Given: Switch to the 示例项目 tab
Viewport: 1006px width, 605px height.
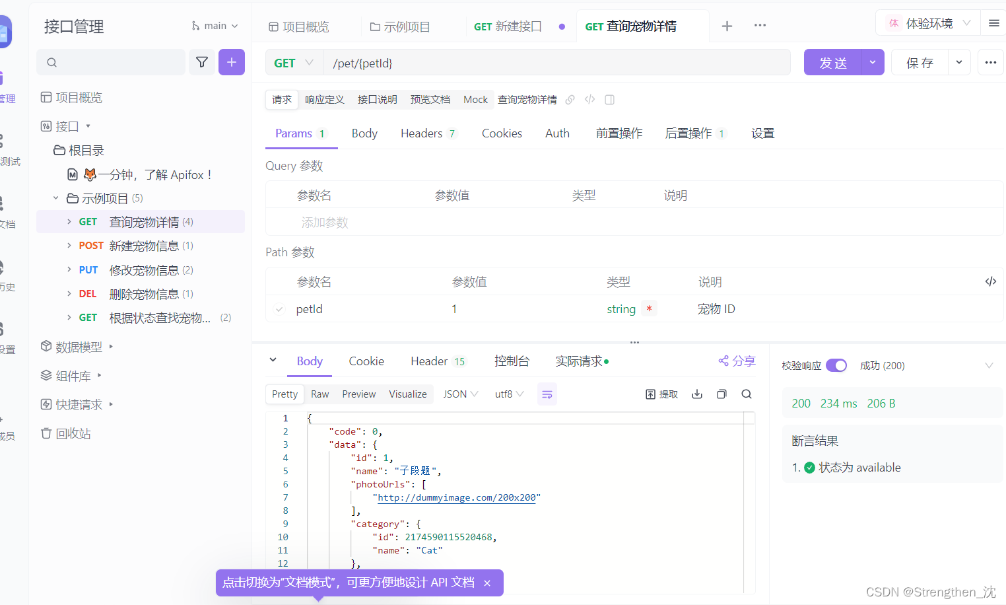Looking at the screenshot, I should coord(400,26).
